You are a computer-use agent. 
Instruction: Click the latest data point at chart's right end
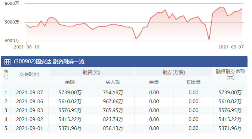[242, 9]
